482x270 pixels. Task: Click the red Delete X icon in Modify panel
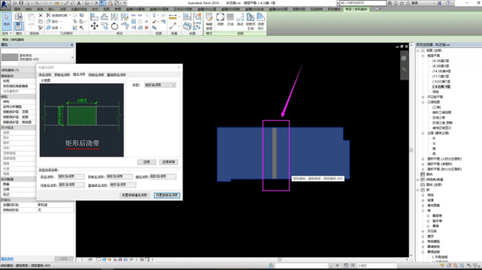tap(146, 28)
